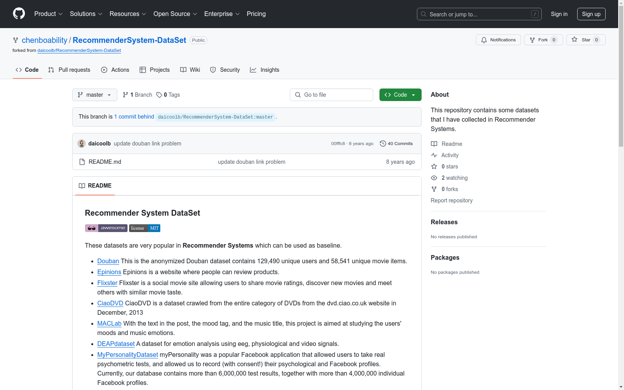Expand the Product menu
Screen dimensions: 624x390
click(x=48, y=14)
